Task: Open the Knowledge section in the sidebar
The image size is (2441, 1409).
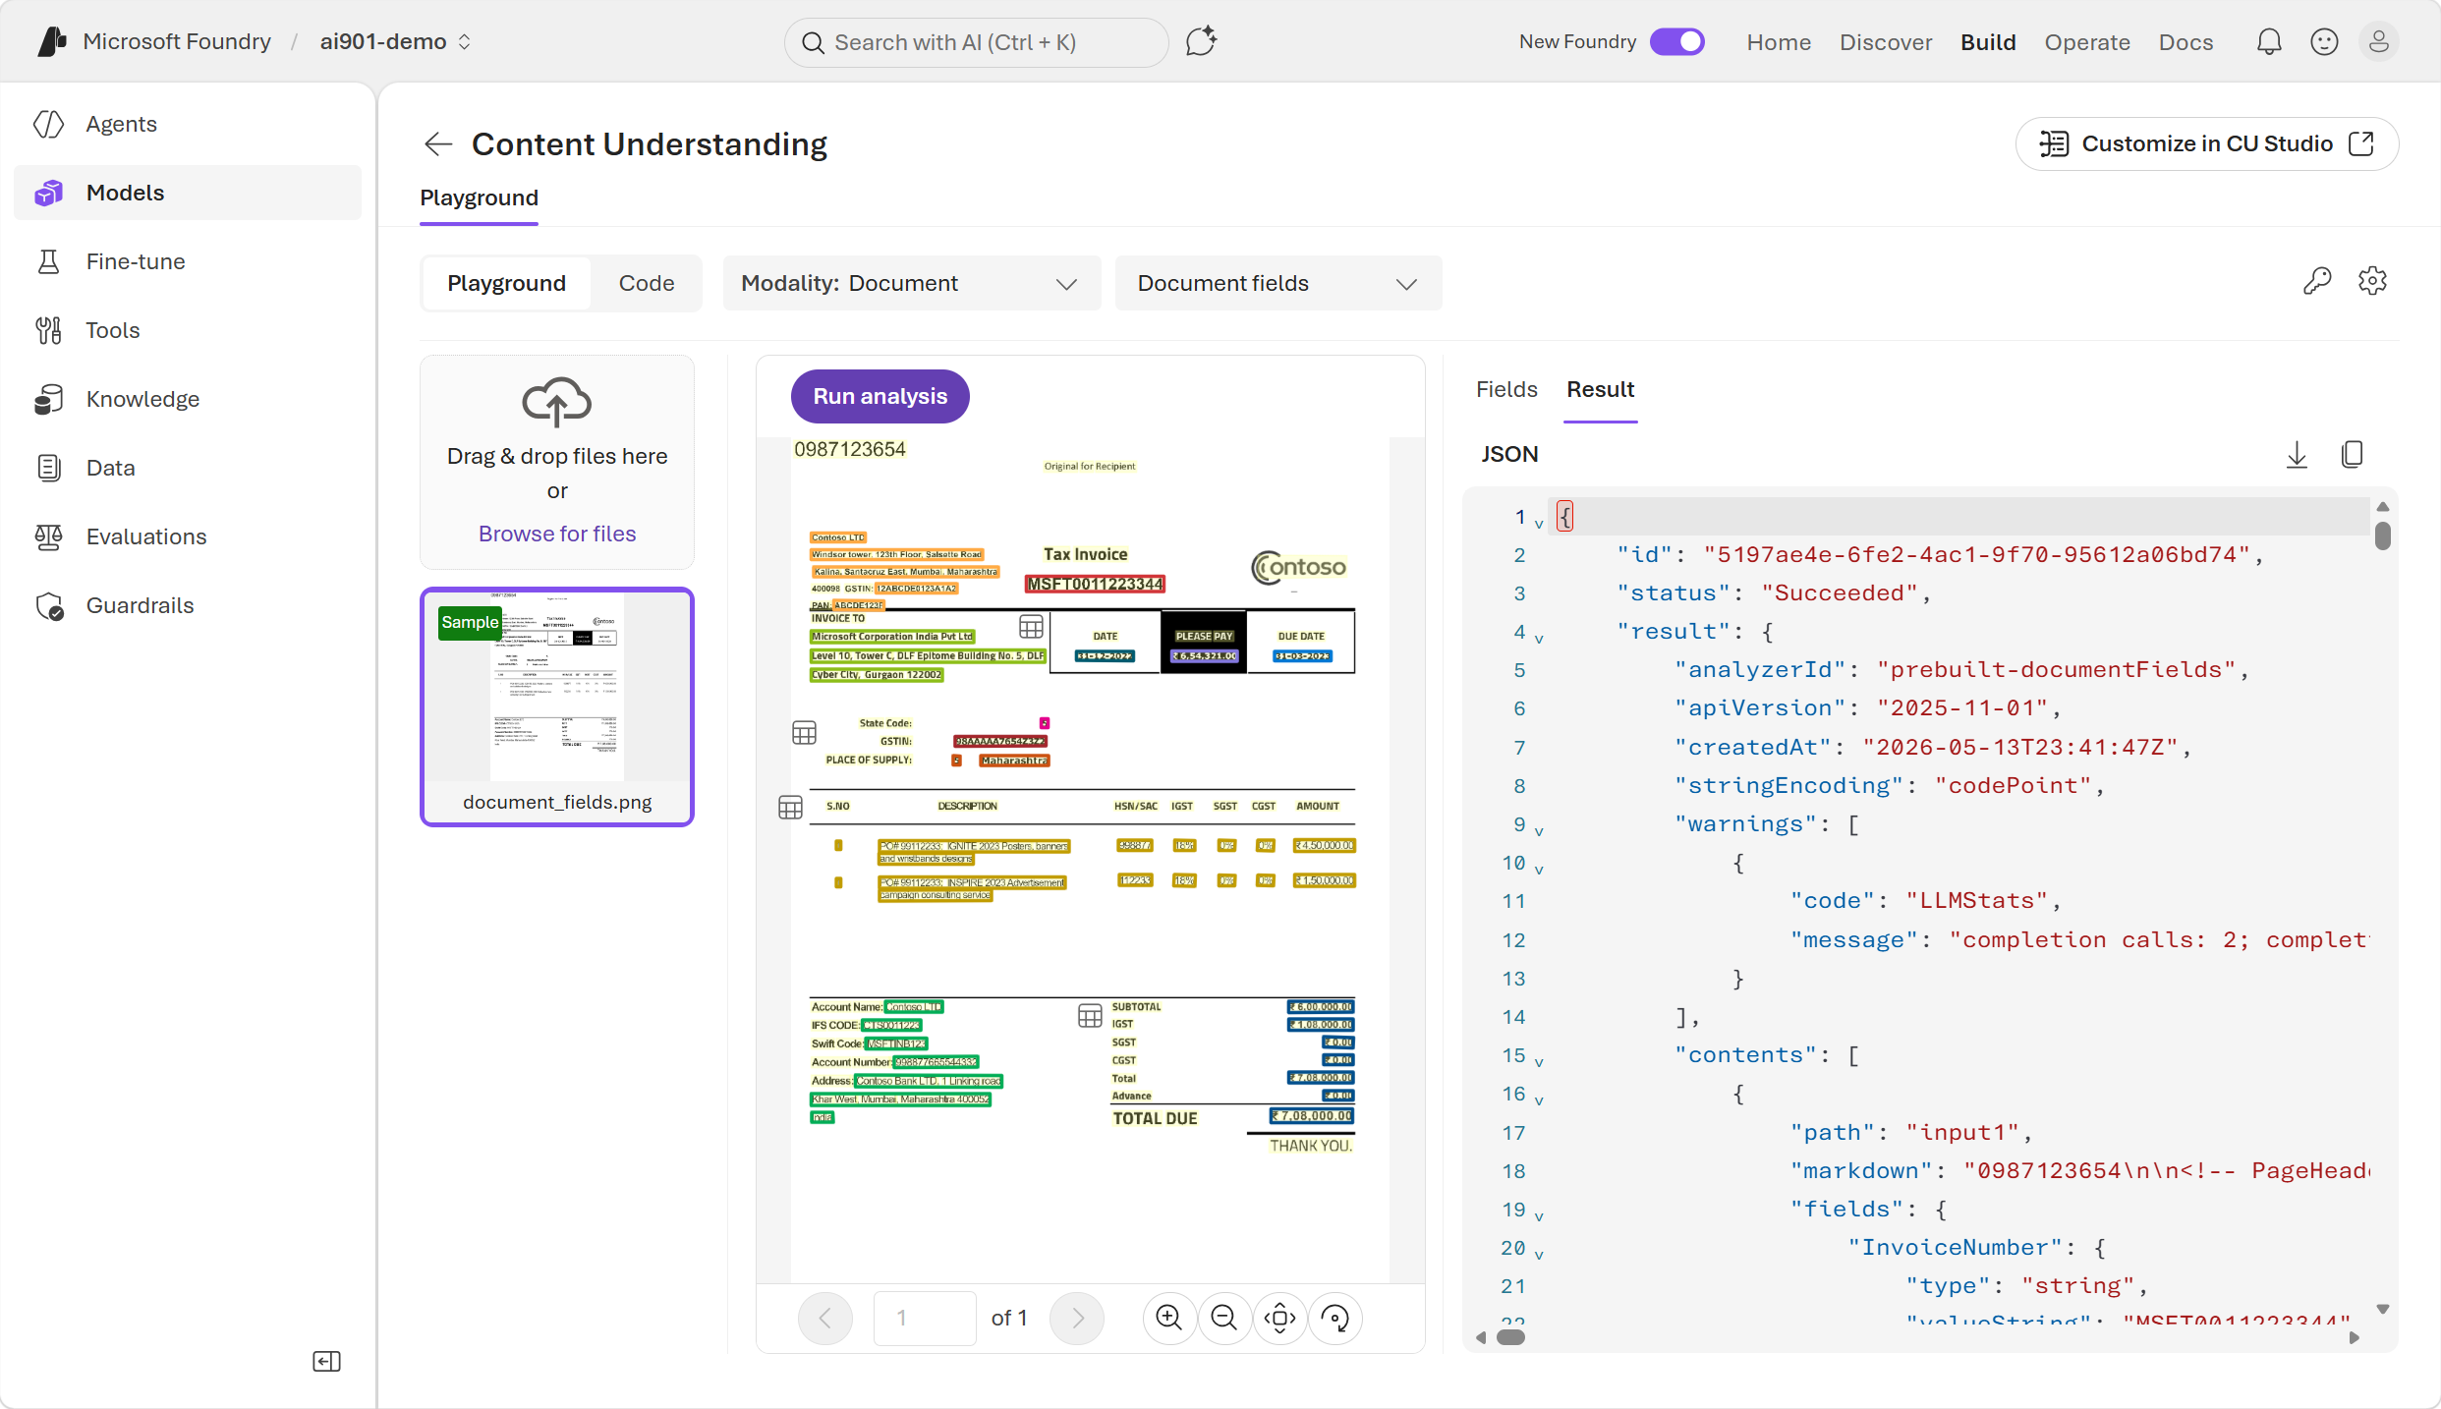Action: pos(188,399)
